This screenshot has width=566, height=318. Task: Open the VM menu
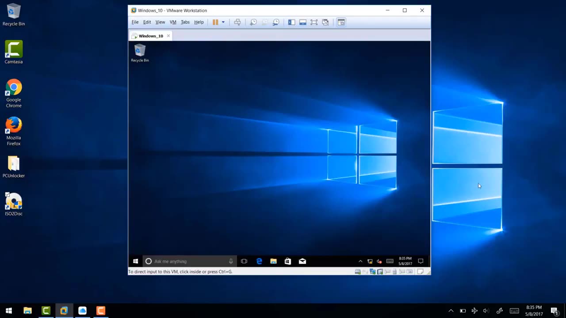(x=173, y=22)
